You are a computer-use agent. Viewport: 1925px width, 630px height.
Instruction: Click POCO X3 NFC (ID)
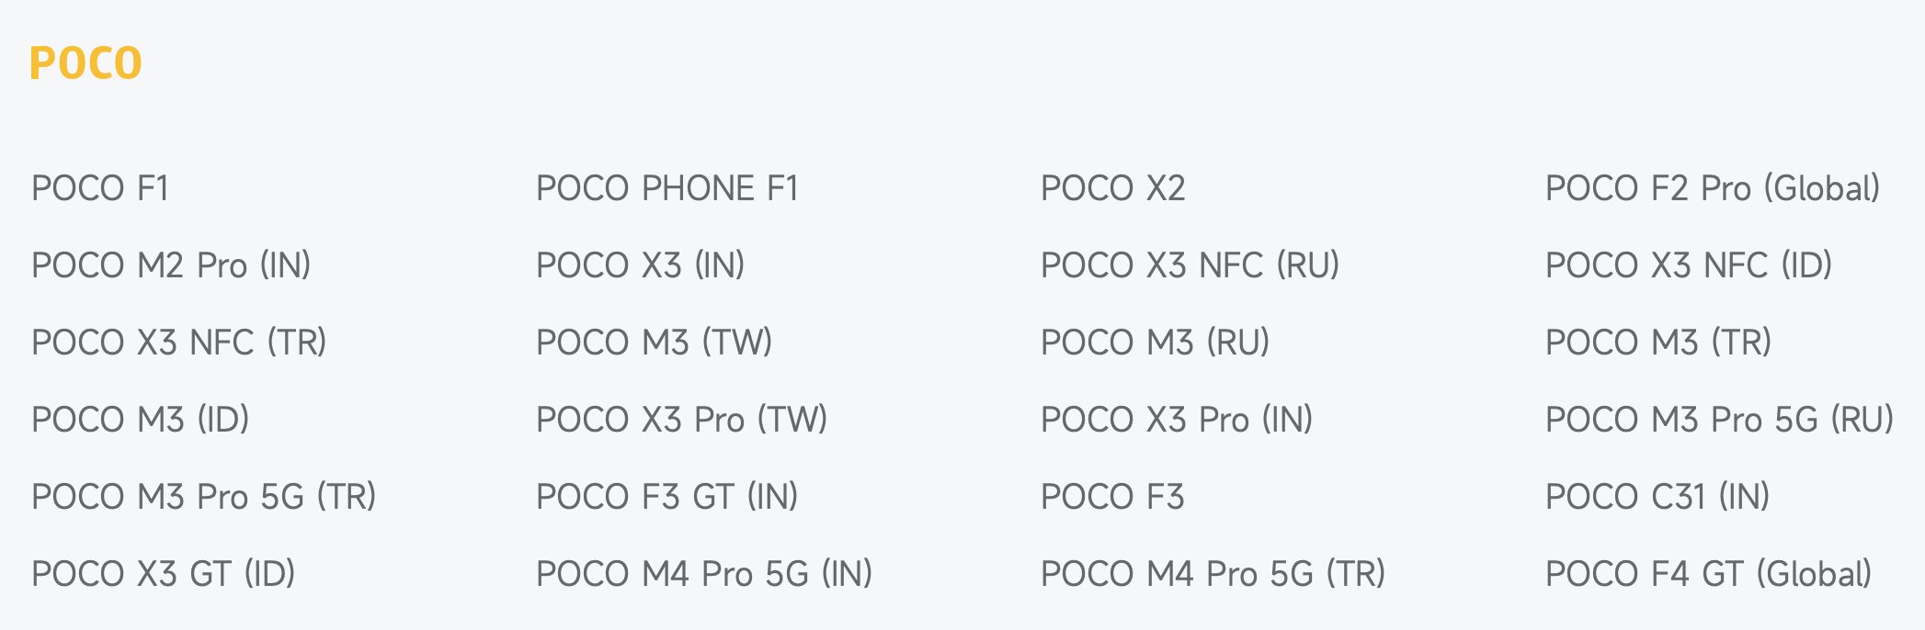click(x=1689, y=265)
